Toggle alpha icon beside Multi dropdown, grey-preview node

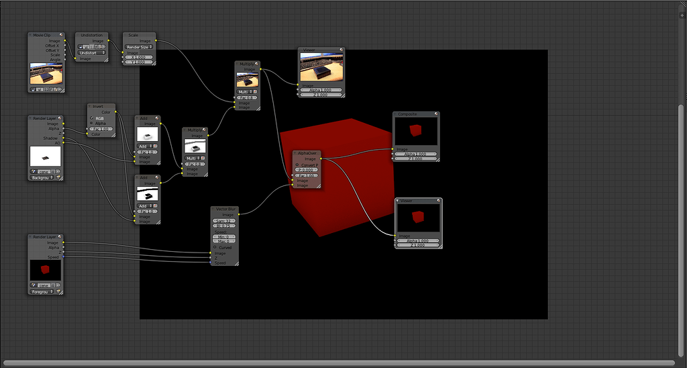point(203,158)
